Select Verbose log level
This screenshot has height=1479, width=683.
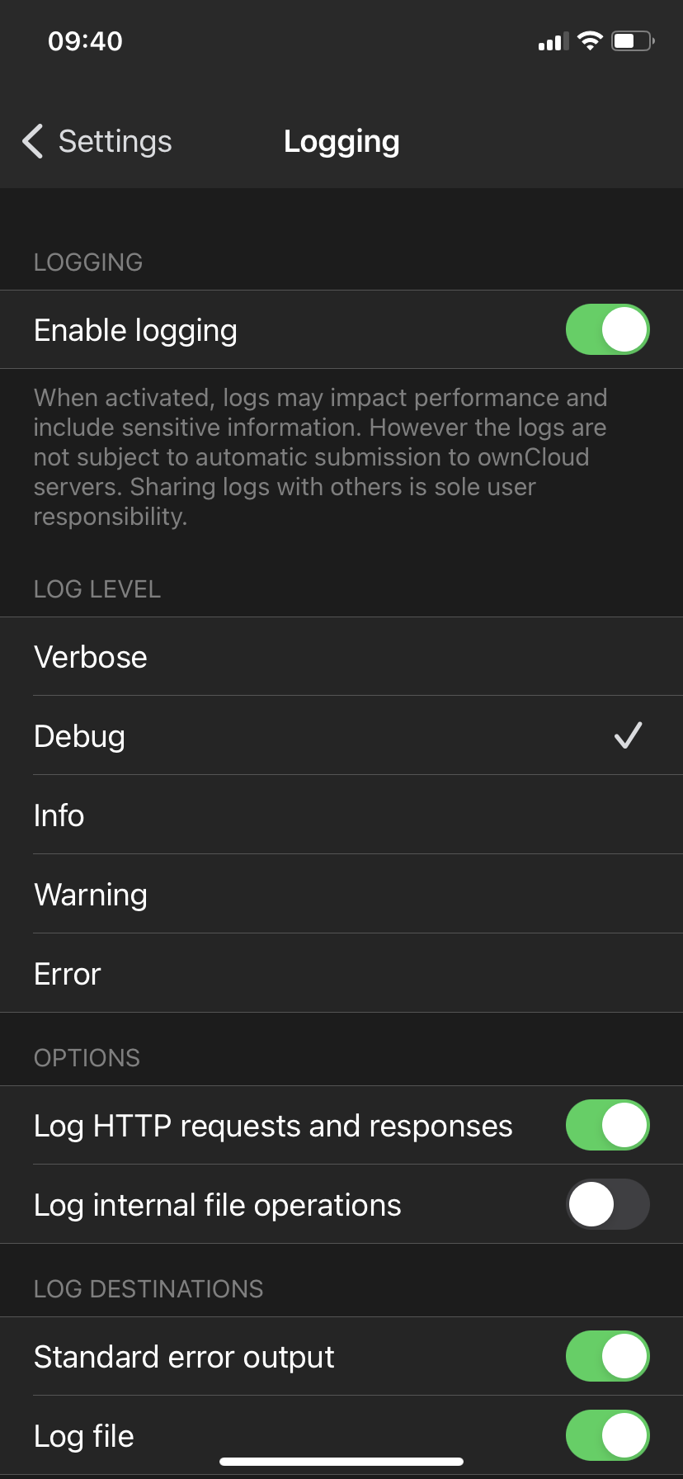click(x=91, y=656)
